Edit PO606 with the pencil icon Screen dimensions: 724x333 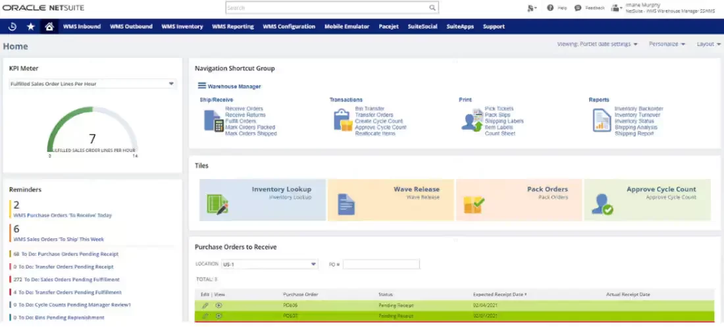(x=205, y=305)
